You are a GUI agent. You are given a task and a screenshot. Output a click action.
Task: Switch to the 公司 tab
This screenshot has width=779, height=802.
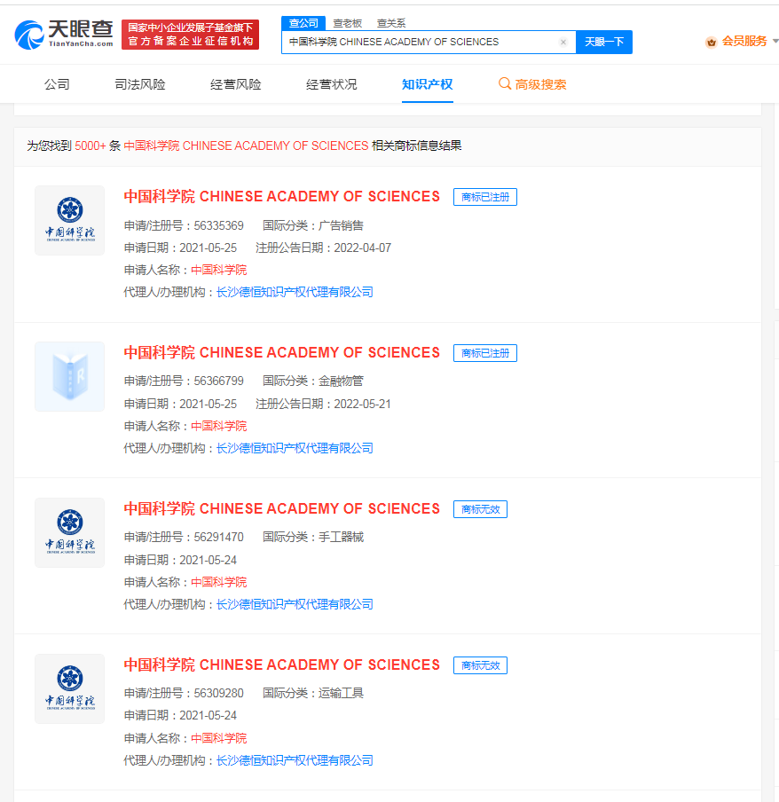click(x=57, y=84)
